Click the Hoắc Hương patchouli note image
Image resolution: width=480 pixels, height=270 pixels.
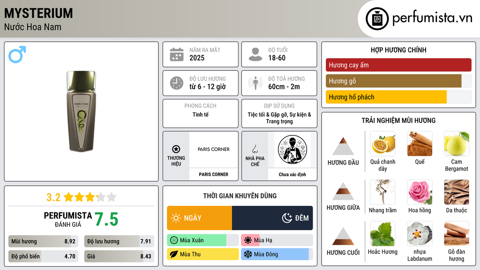pyautogui.click(x=382, y=234)
